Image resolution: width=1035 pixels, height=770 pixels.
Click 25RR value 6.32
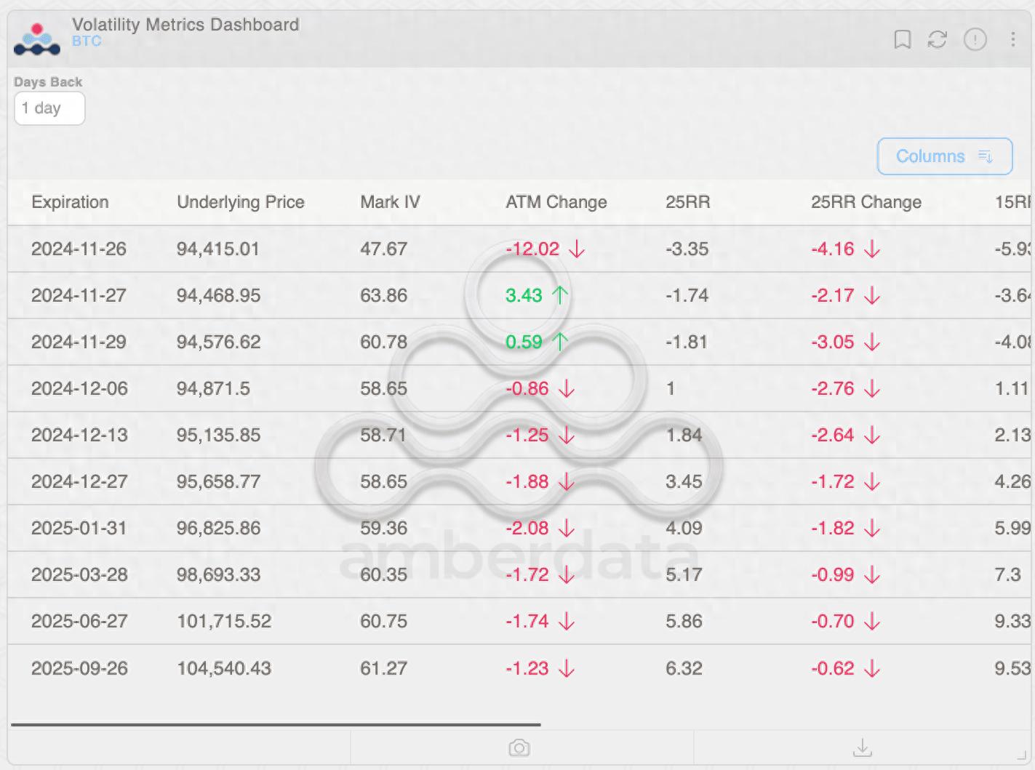pyautogui.click(x=684, y=668)
